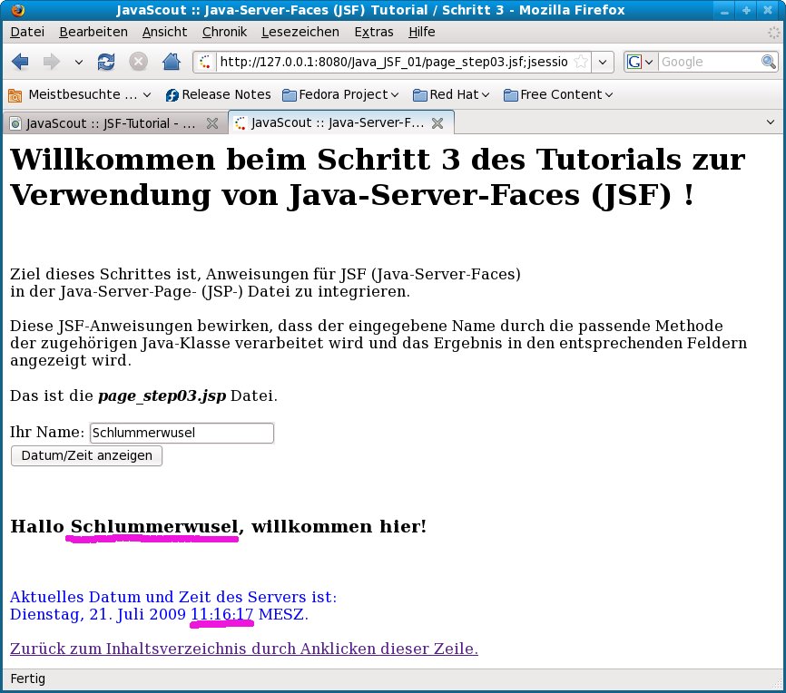Viewport: 786px width, 693px height.
Task: Follow the Zurück zum Inhaltsverzeichnis link
Action: click(x=243, y=649)
